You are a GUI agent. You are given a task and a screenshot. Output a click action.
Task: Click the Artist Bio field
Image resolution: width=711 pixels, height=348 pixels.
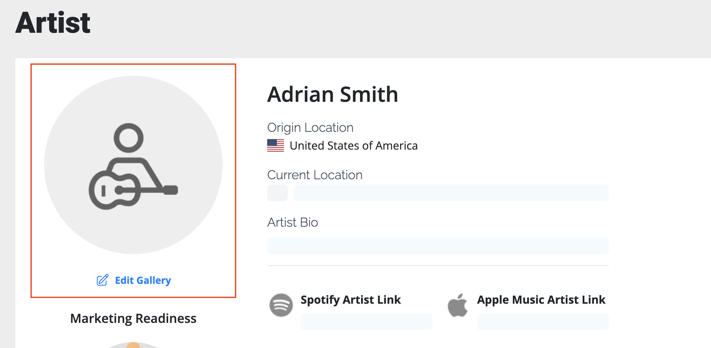pos(438,246)
